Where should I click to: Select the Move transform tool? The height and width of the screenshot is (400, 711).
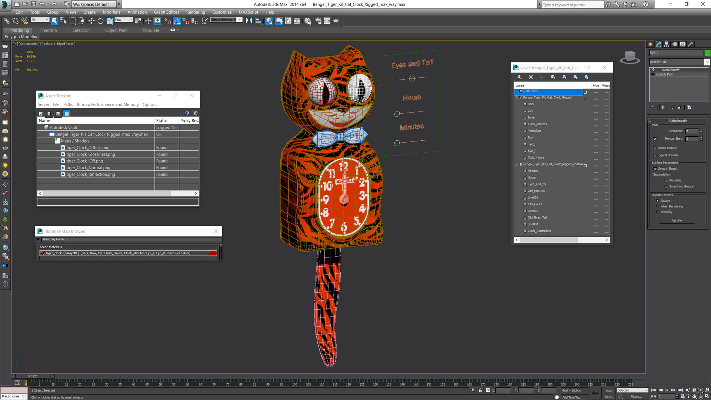click(x=91, y=21)
